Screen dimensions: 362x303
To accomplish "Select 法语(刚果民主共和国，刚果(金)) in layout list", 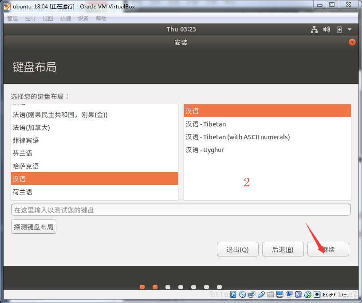I will [94, 114].
